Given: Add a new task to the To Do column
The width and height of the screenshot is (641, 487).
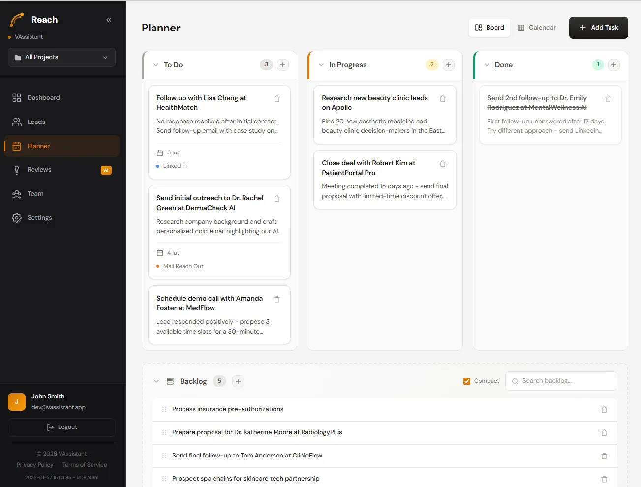Looking at the screenshot, I should (x=283, y=65).
